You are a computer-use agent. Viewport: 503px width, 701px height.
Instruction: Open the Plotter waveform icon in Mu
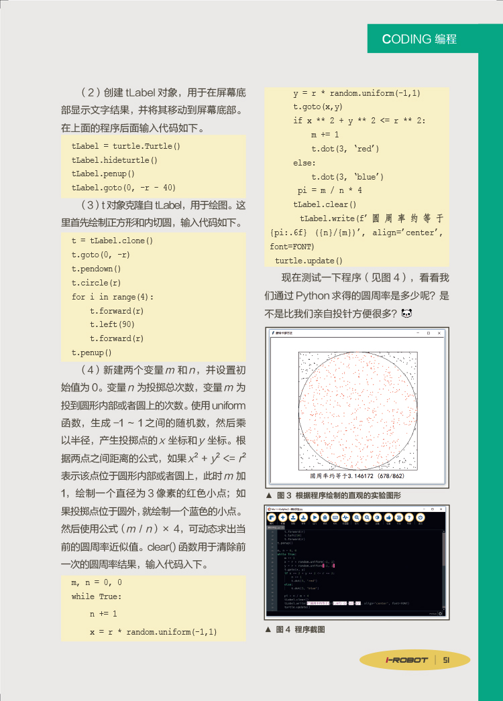346,517
